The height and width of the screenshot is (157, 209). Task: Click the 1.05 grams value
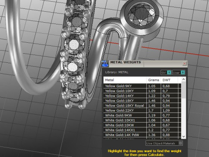tap(152, 86)
